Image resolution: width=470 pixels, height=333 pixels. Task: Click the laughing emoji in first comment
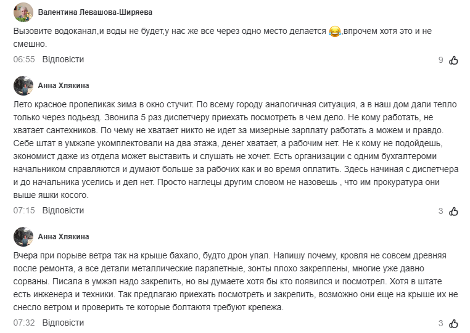tap(335, 30)
